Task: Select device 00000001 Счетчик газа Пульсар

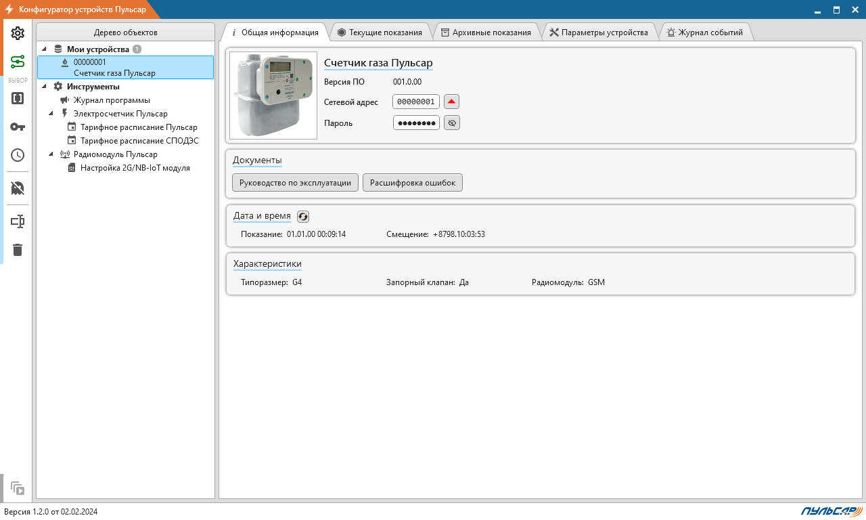Action: click(x=126, y=68)
